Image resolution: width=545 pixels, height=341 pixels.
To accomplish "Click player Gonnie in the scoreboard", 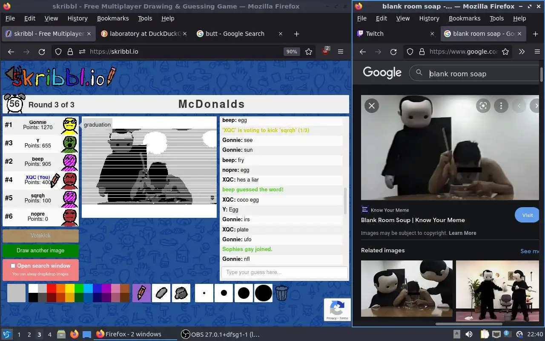I will point(40,125).
